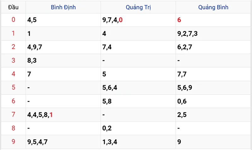Select the Bình Định cell showing 9,5,4,7
The width and height of the screenshot is (252, 150).
37,142
